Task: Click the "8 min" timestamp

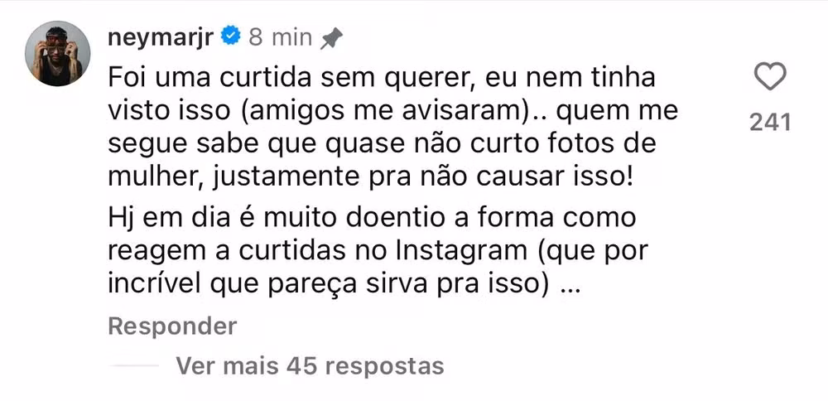Action: 280,37
